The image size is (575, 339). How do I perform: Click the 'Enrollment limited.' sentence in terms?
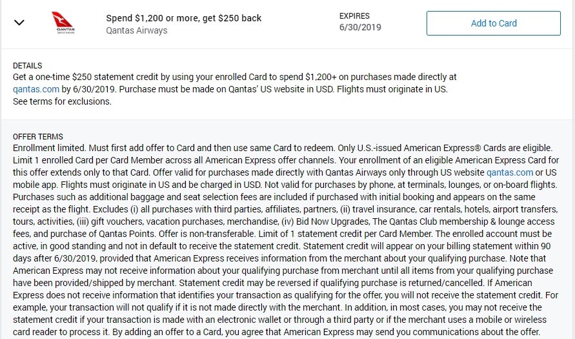coord(50,149)
